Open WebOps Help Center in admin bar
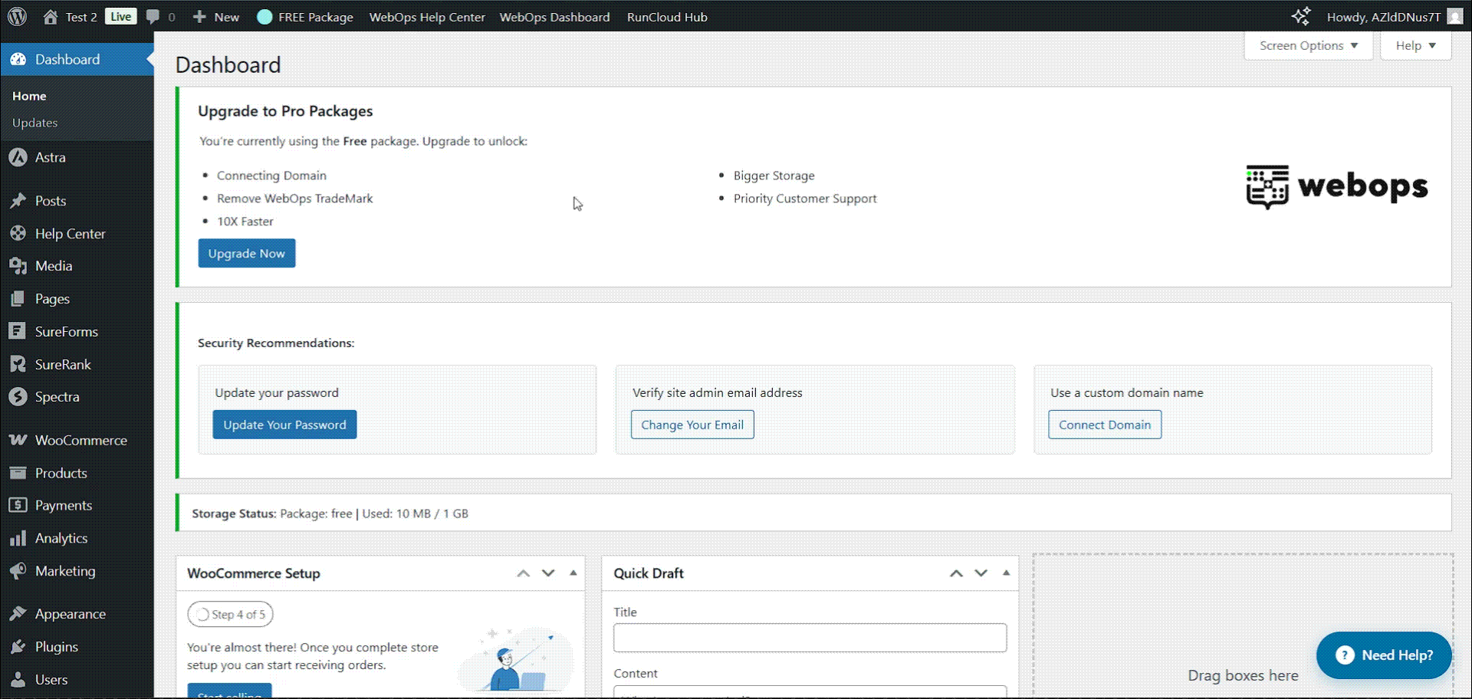Screen dimensions: 1472x699 tap(427, 17)
